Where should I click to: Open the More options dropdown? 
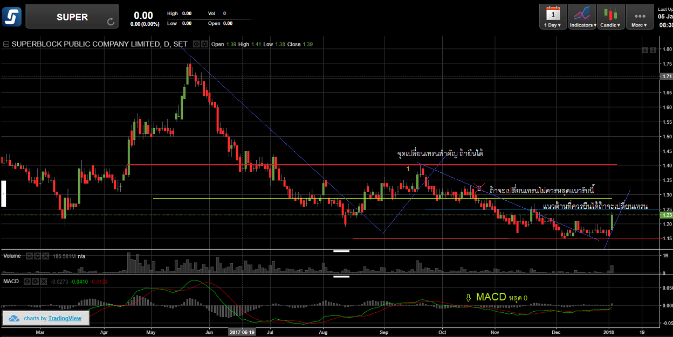coord(640,17)
